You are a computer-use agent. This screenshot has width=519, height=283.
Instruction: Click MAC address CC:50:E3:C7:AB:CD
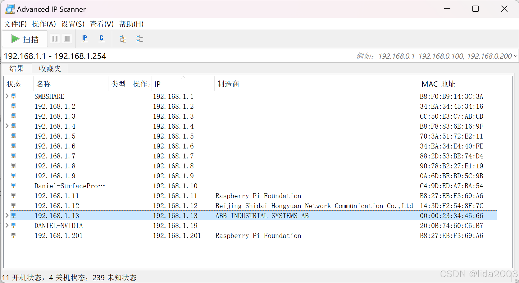[452, 116]
